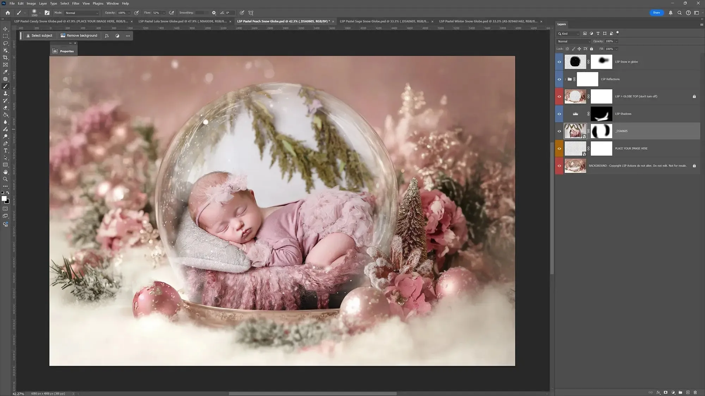Screen dimensions: 705x396
Task: Click the Home icon in options bar
Action: (8, 13)
